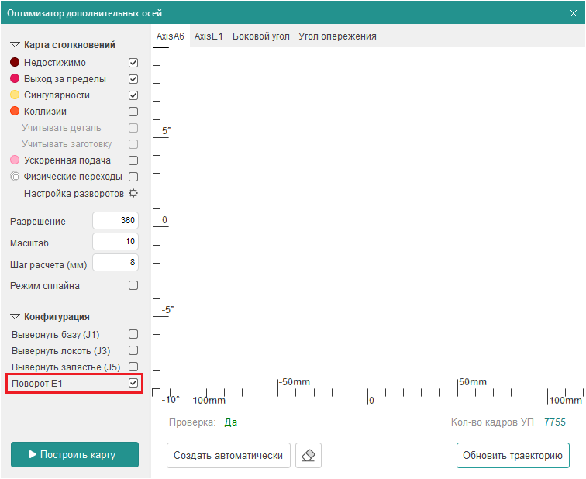Close the Оптимизатор дополнительных осей dialog
Viewport: 586px width, 479px height.
pos(574,12)
